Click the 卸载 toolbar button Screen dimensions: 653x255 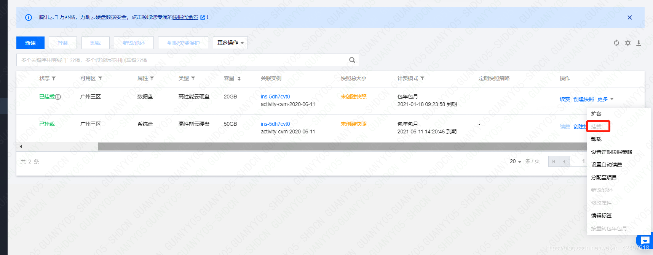click(x=96, y=43)
